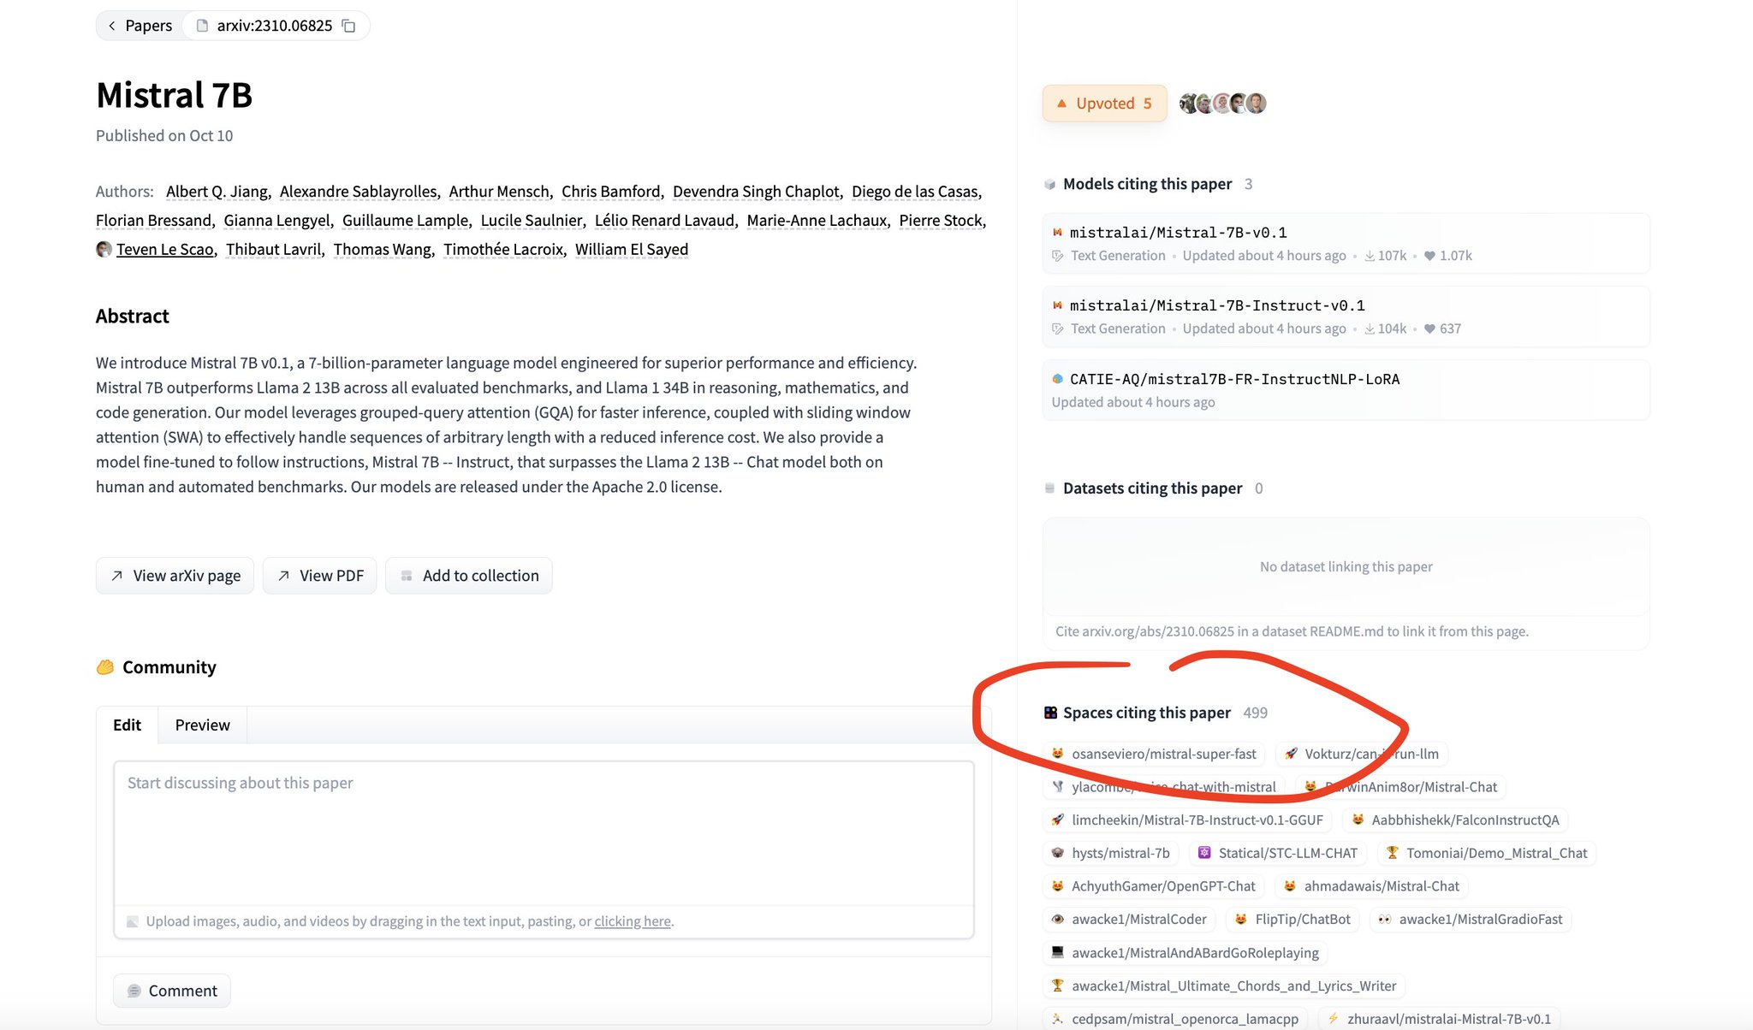The height and width of the screenshot is (1030, 1753).
Task: Click the document icon before arxiv ID
Action: [203, 26]
